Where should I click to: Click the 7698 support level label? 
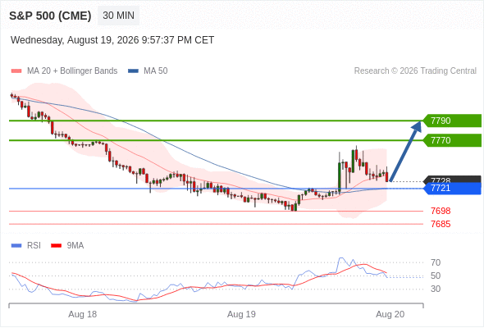coord(441,211)
